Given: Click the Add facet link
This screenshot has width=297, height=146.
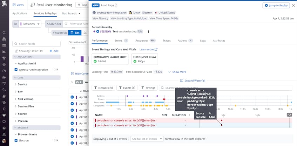Looking at the screenshot, I should (x=54, y=51).
